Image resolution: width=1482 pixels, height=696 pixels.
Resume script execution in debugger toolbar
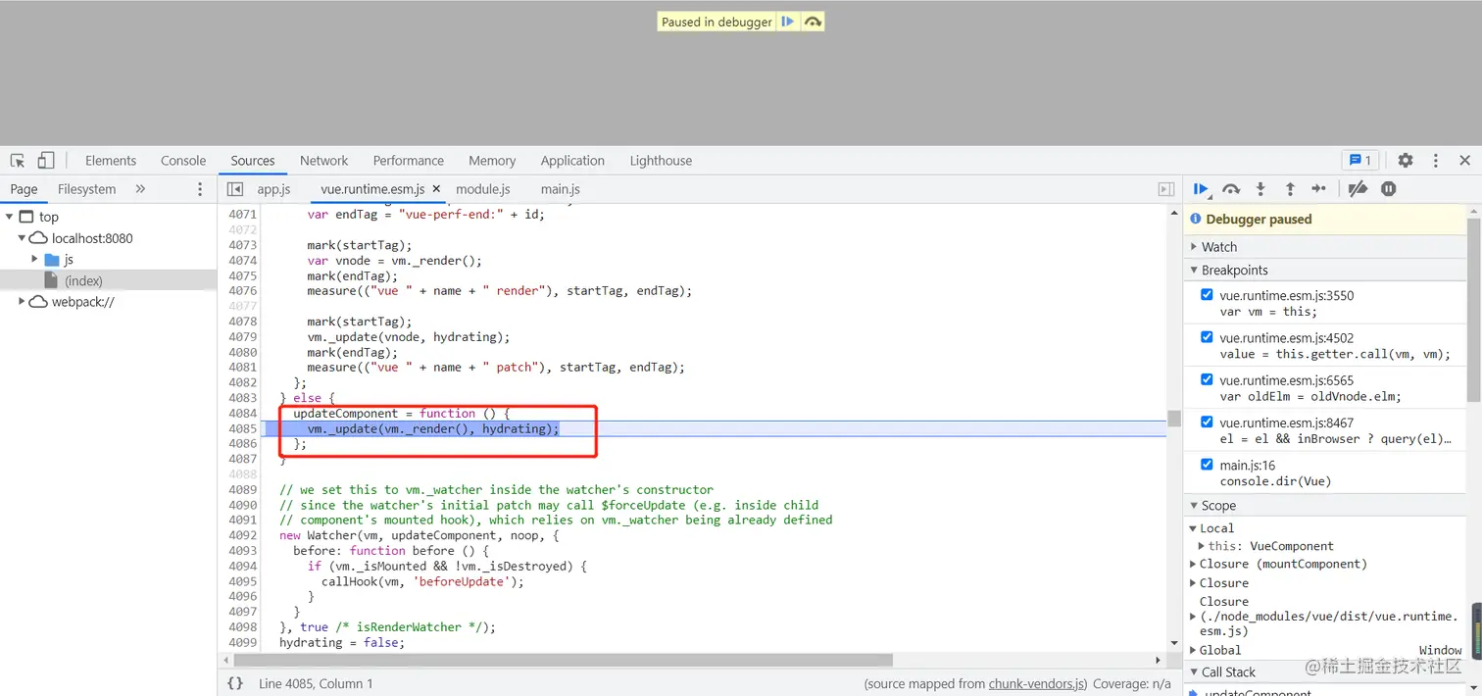1202,189
